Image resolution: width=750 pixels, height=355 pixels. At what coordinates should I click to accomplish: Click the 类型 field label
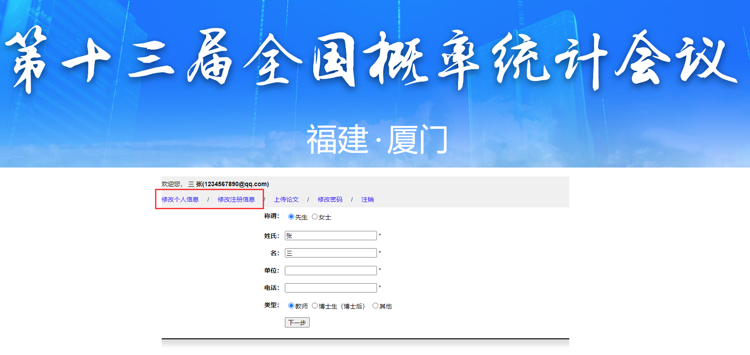click(x=272, y=305)
